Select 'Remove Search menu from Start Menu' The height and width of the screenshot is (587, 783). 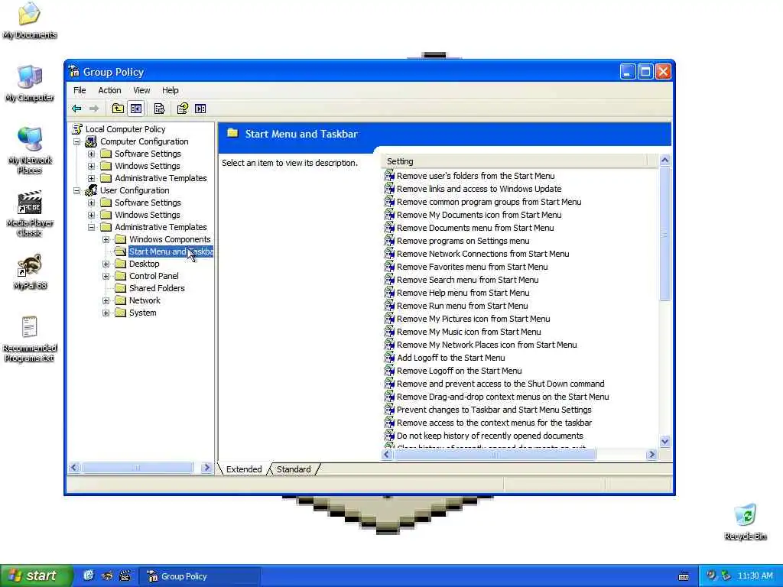467,280
